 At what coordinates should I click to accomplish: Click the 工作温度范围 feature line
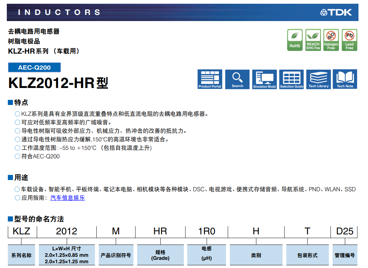(x=83, y=148)
